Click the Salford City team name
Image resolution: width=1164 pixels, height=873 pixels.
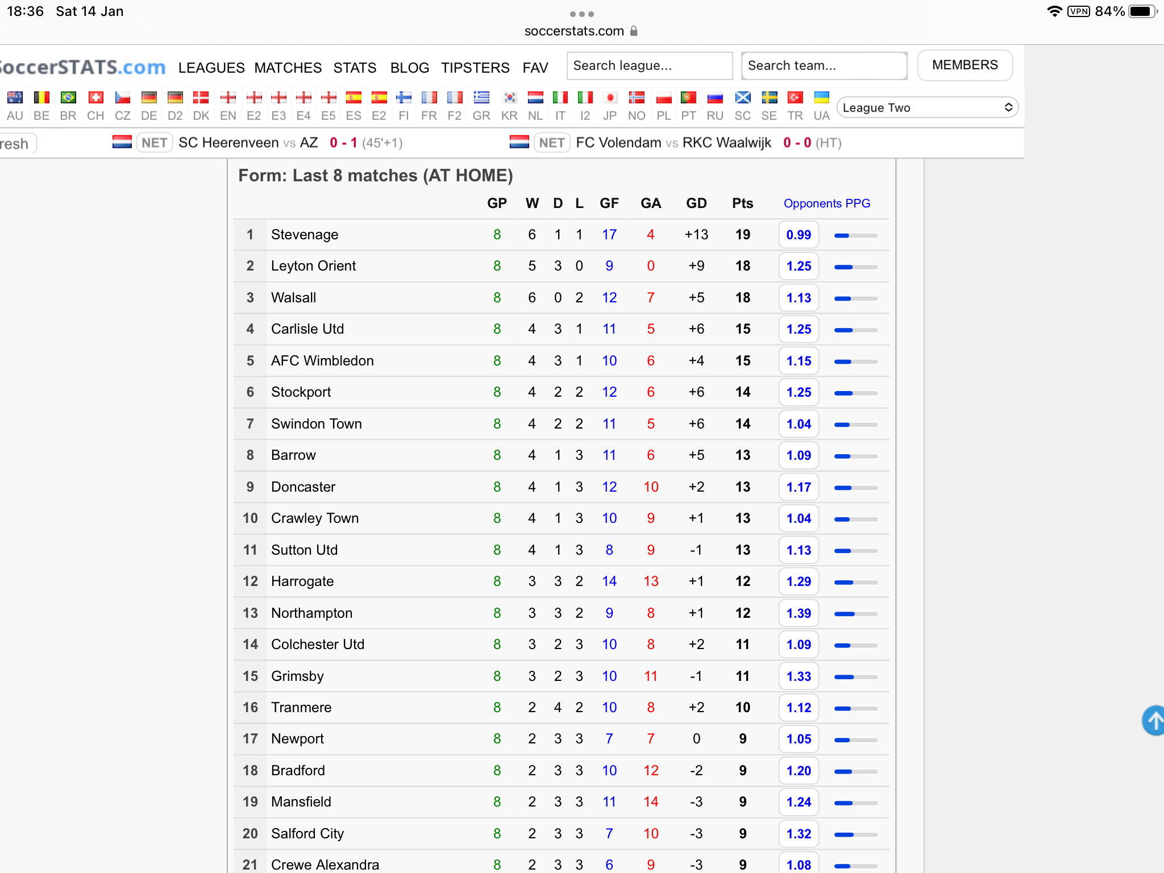pos(307,834)
